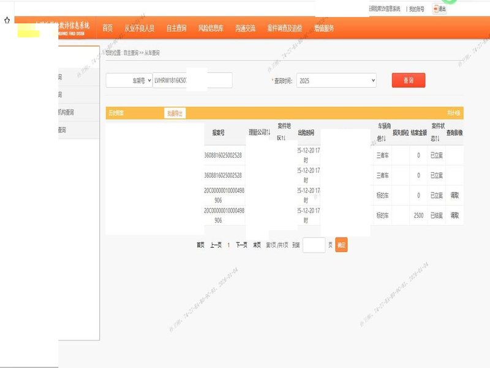Image resolution: width=490 pixels, height=368 pixels.
Task: Click the page number jump input box
Action: pyautogui.click(x=314, y=245)
